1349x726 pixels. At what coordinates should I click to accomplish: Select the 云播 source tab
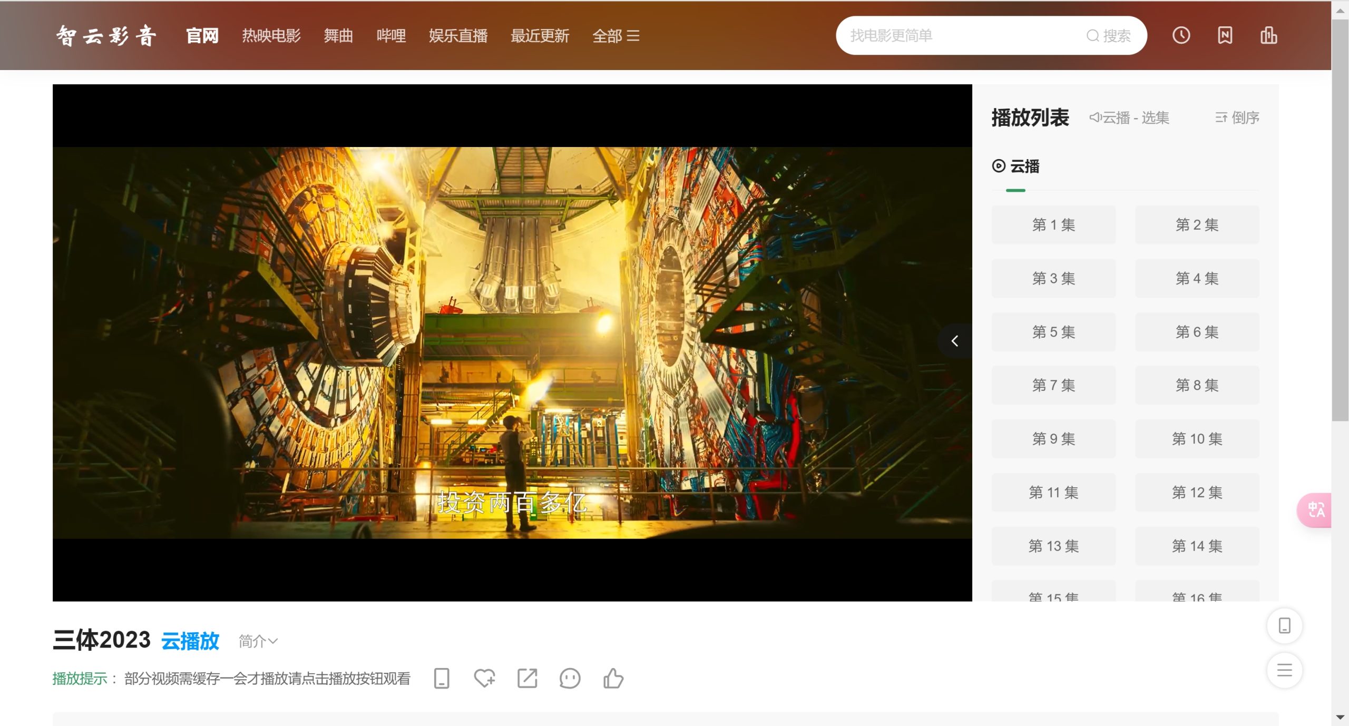pos(1015,166)
